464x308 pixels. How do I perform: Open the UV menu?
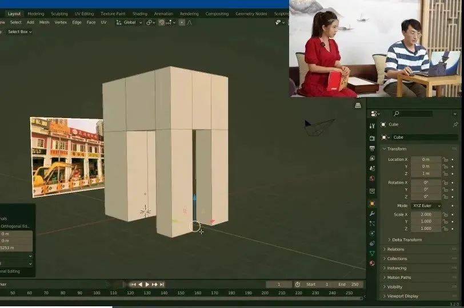point(103,22)
